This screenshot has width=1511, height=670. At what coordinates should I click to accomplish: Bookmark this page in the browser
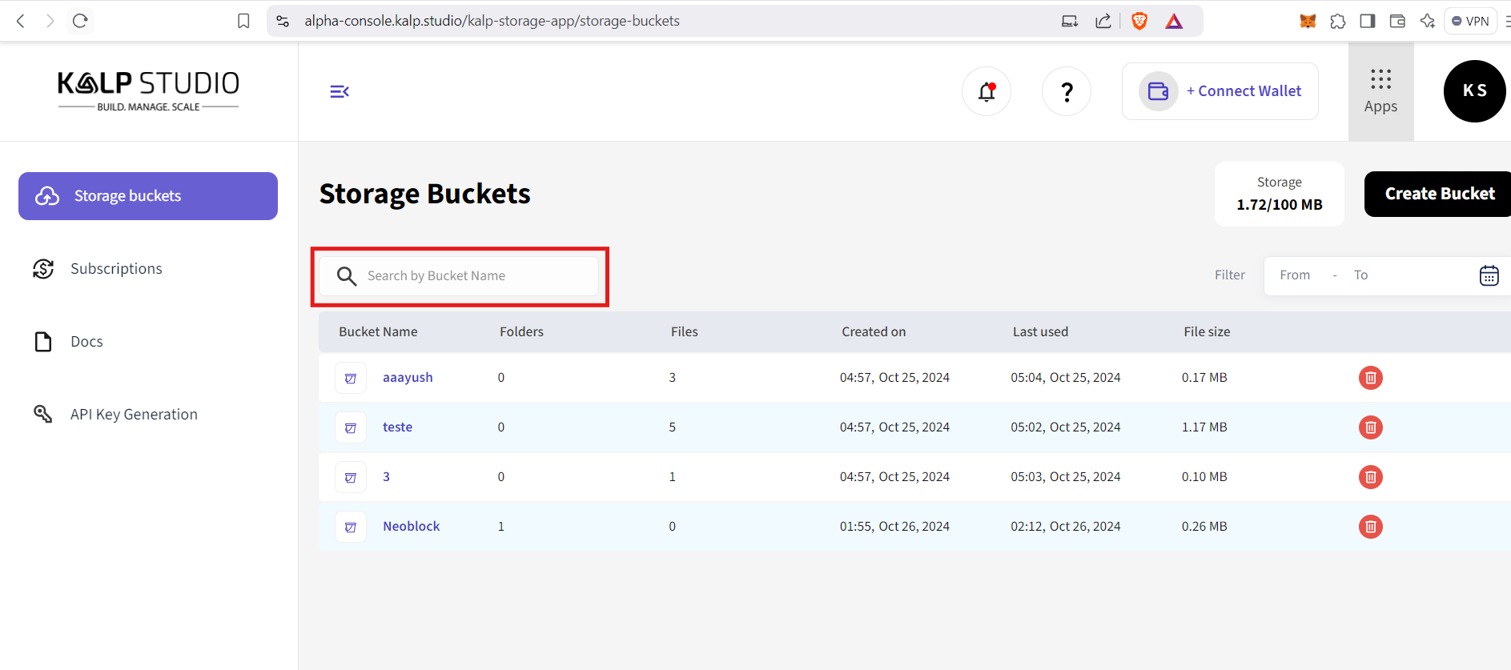pyautogui.click(x=243, y=21)
